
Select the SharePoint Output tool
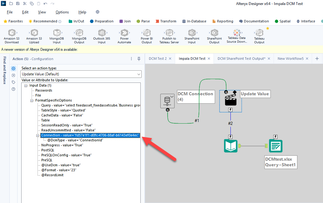214,33
